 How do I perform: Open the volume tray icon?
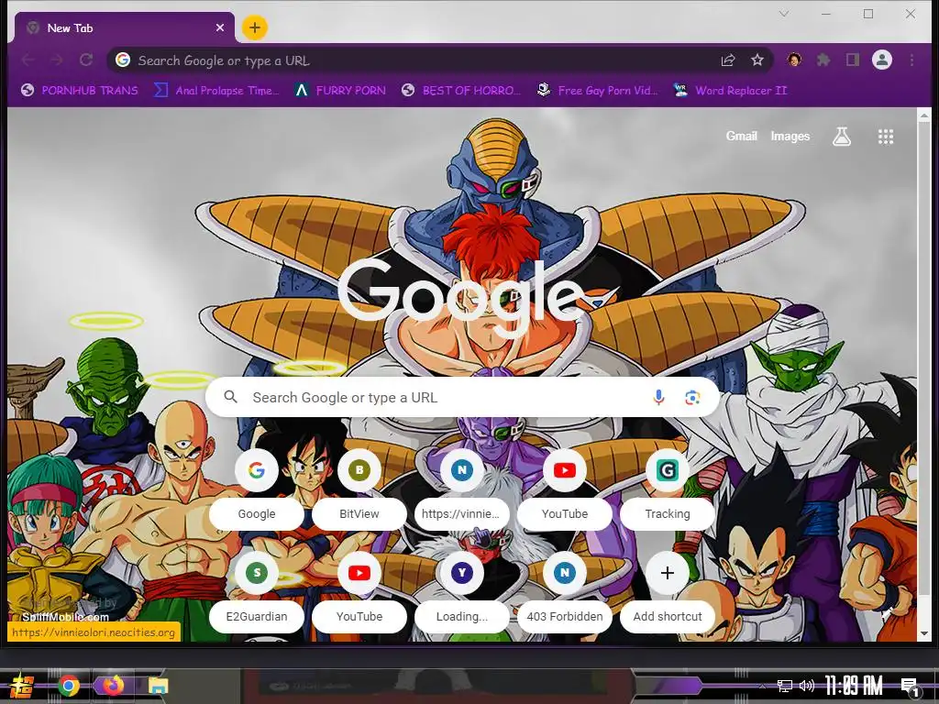[x=807, y=686]
